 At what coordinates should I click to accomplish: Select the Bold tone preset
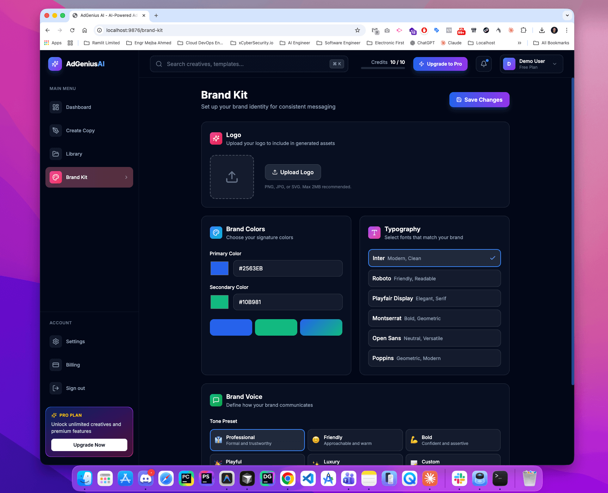[452, 440]
